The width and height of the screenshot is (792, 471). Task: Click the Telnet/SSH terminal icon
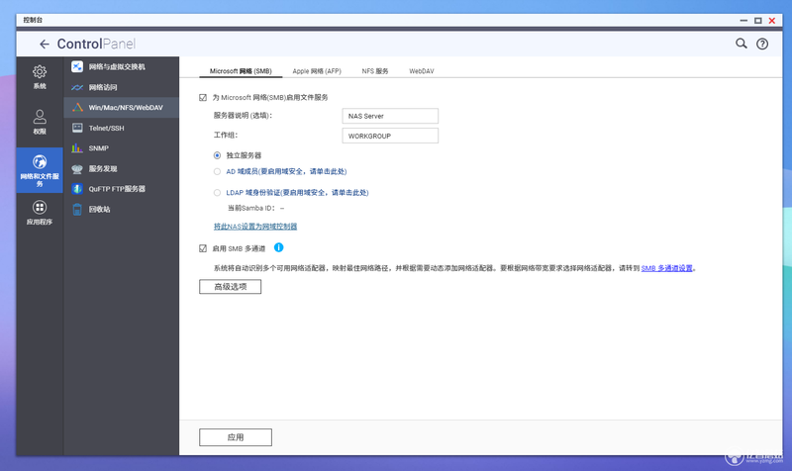pyautogui.click(x=77, y=128)
